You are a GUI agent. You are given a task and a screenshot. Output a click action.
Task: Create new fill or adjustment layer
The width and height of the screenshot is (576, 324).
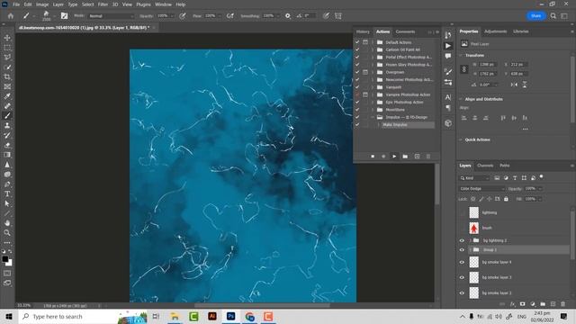pos(533,304)
